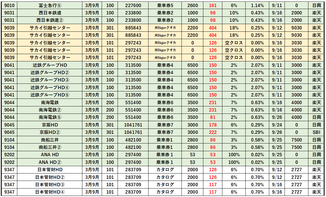Click the red 222 value cell
The height and width of the screenshot is (197, 326).
213,132
